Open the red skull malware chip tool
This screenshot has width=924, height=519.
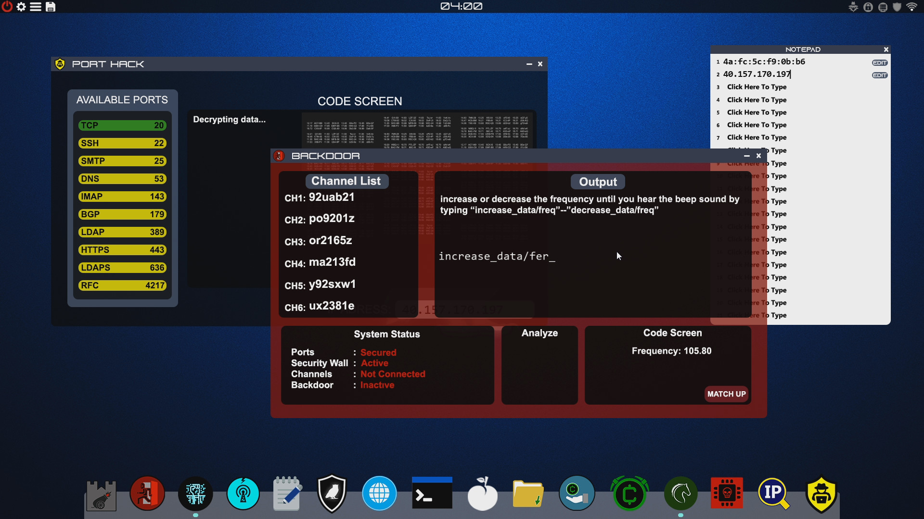(x=728, y=493)
